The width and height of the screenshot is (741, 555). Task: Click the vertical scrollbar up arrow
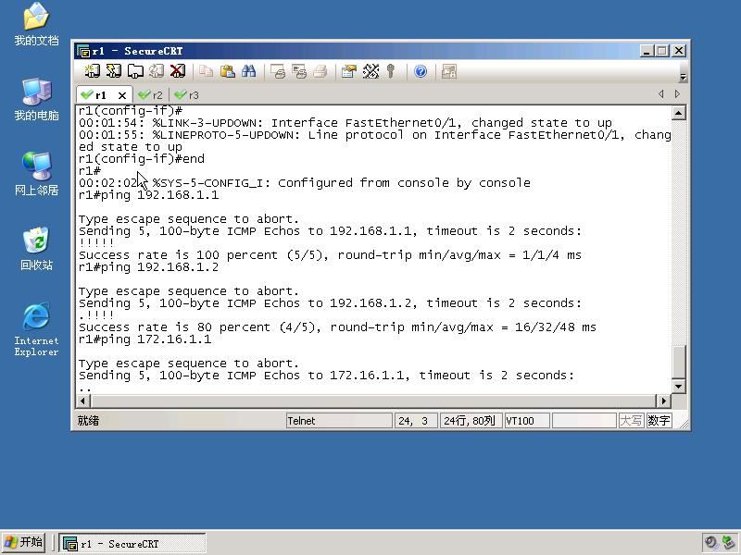click(679, 113)
